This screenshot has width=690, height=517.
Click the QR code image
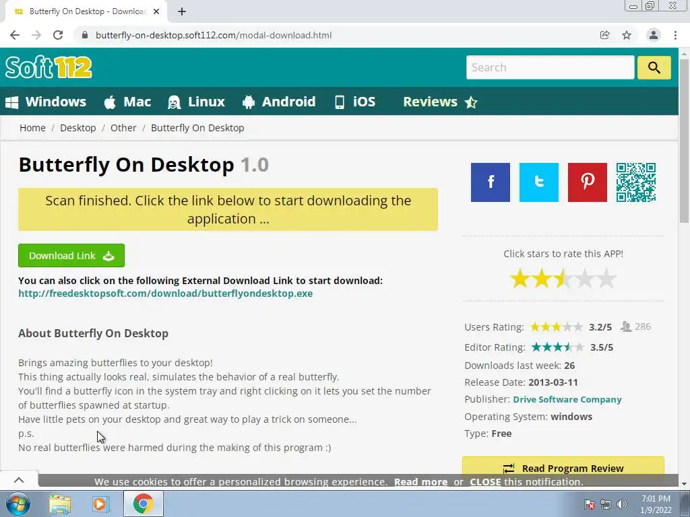point(636,182)
